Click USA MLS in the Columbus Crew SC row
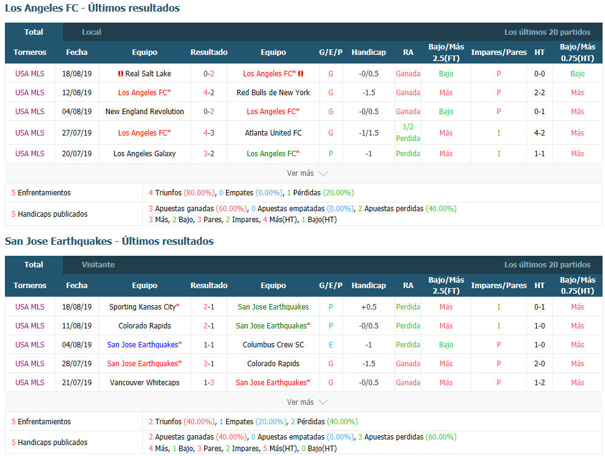Screen dimensions: 605x456 pyautogui.click(x=30, y=345)
